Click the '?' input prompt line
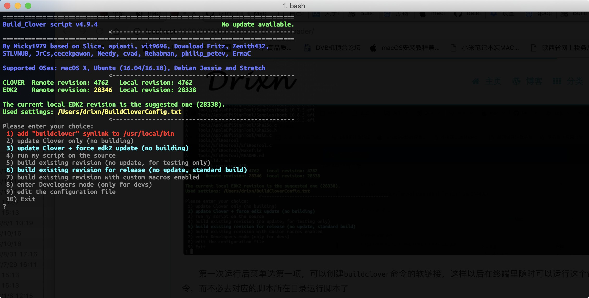This screenshot has height=298, width=589. click(4, 206)
